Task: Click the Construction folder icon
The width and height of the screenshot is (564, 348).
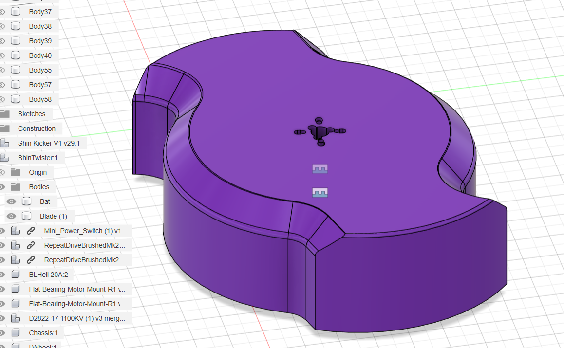Action: (x=5, y=128)
